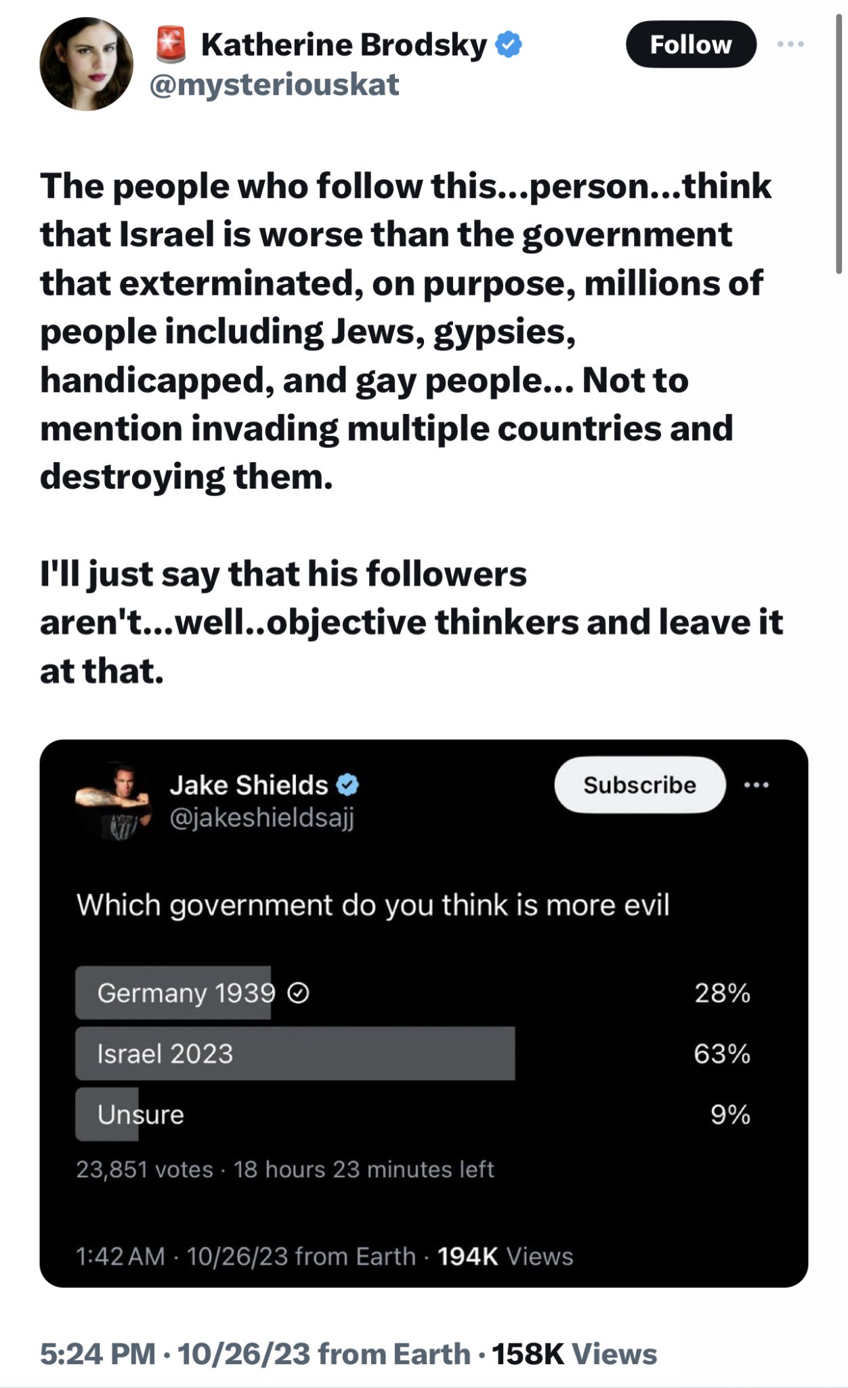The height and width of the screenshot is (1388, 848).
Task: Click the selected-vote checkmark icon in poll
Action: tap(299, 994)
